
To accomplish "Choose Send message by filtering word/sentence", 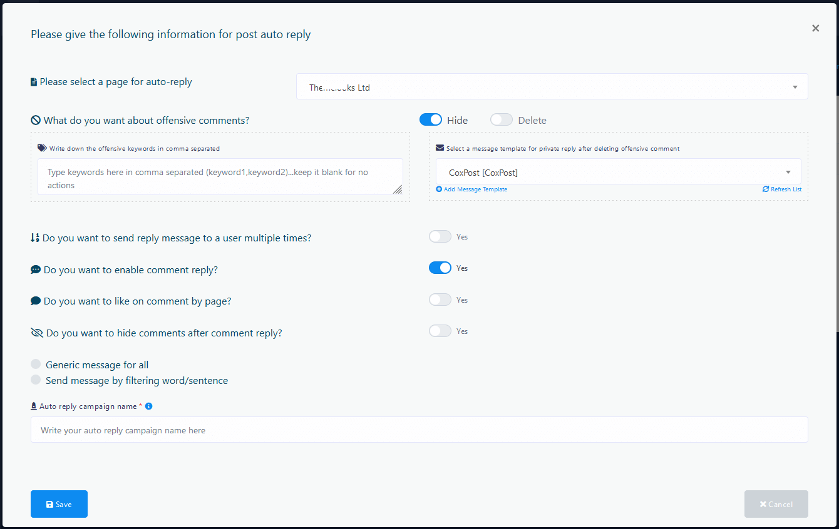I will tap(36, 380).
